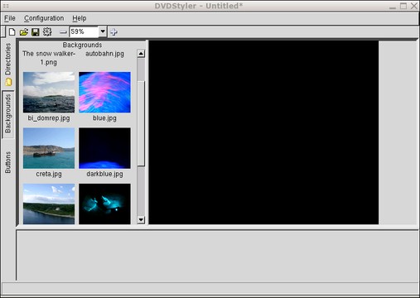Zoom out with the minus icon
Screen dimensions: 420x298
point(63,32)
